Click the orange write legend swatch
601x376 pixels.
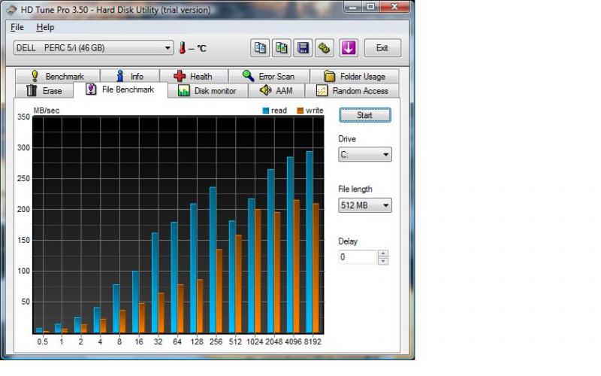tap(300, 111)
